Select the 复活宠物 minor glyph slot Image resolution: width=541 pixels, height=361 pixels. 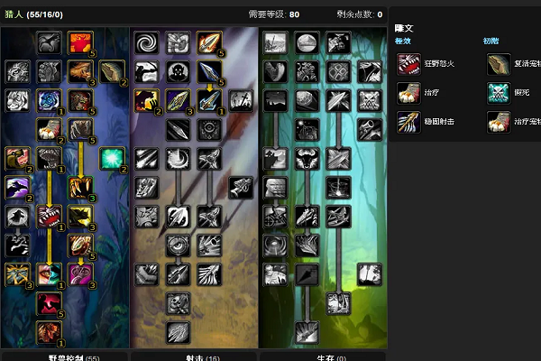499,64
